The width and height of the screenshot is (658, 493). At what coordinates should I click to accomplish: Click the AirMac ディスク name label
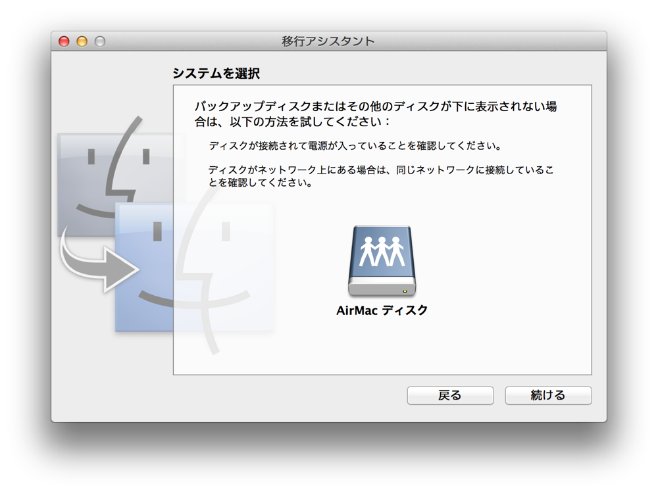(x=382, y=310)
